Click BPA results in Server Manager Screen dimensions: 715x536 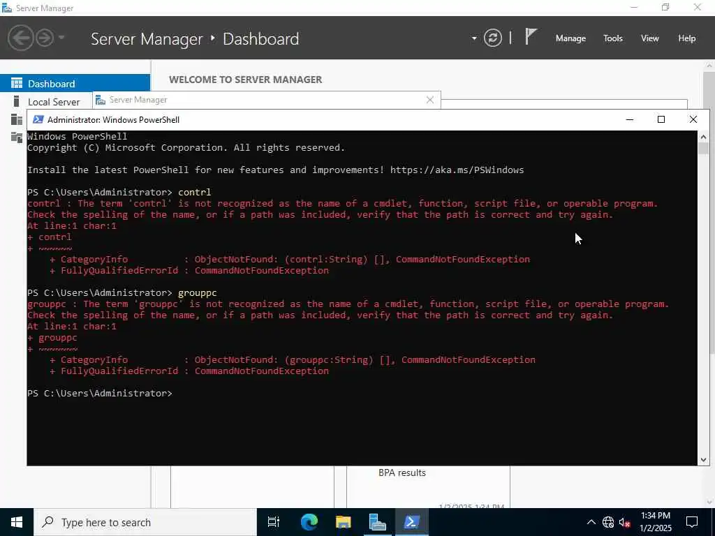tap(401, 472)
